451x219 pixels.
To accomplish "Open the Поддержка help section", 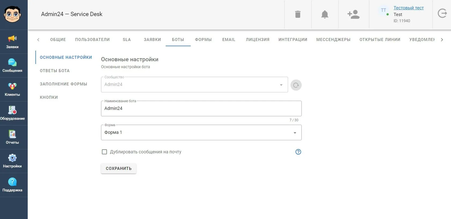I will click(12, 185).
